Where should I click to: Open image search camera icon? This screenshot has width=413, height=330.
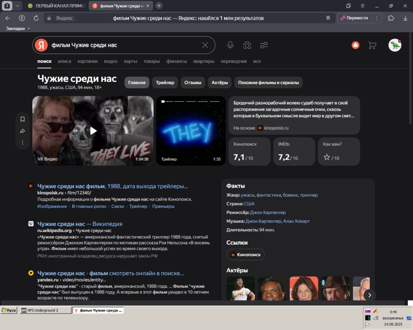[x=247, y=45]
